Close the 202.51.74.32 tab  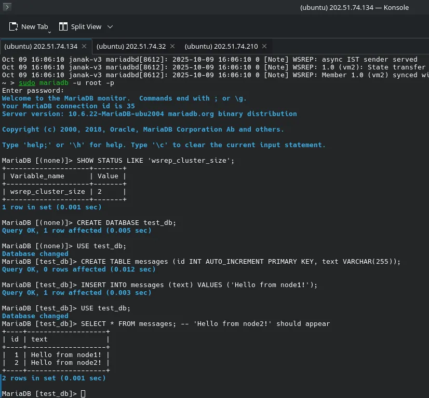172,46
